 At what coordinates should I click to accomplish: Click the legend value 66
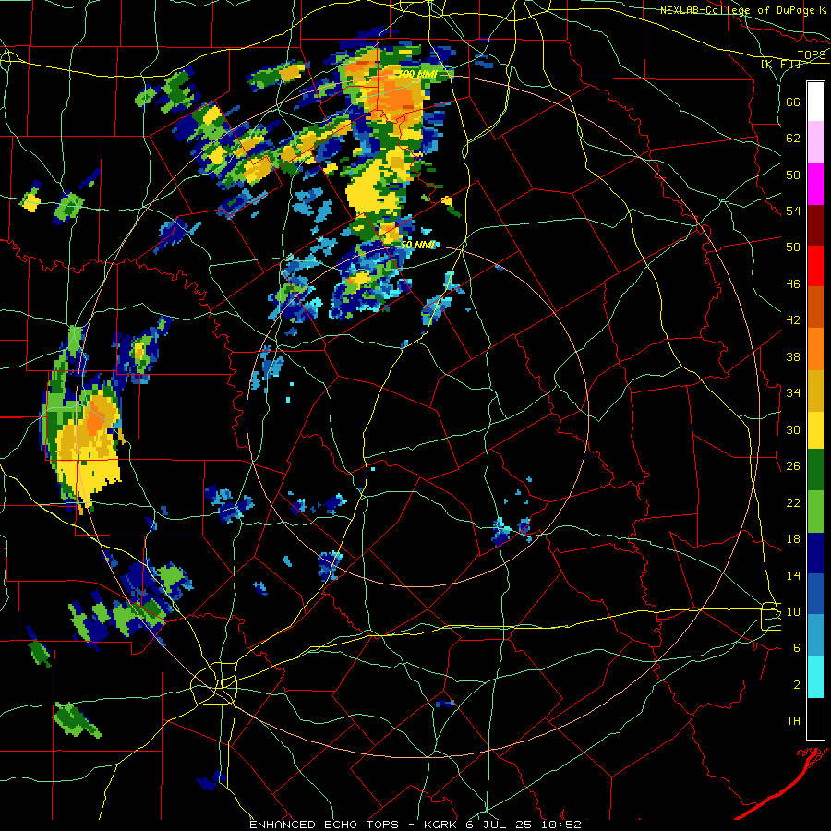point(793,102)
